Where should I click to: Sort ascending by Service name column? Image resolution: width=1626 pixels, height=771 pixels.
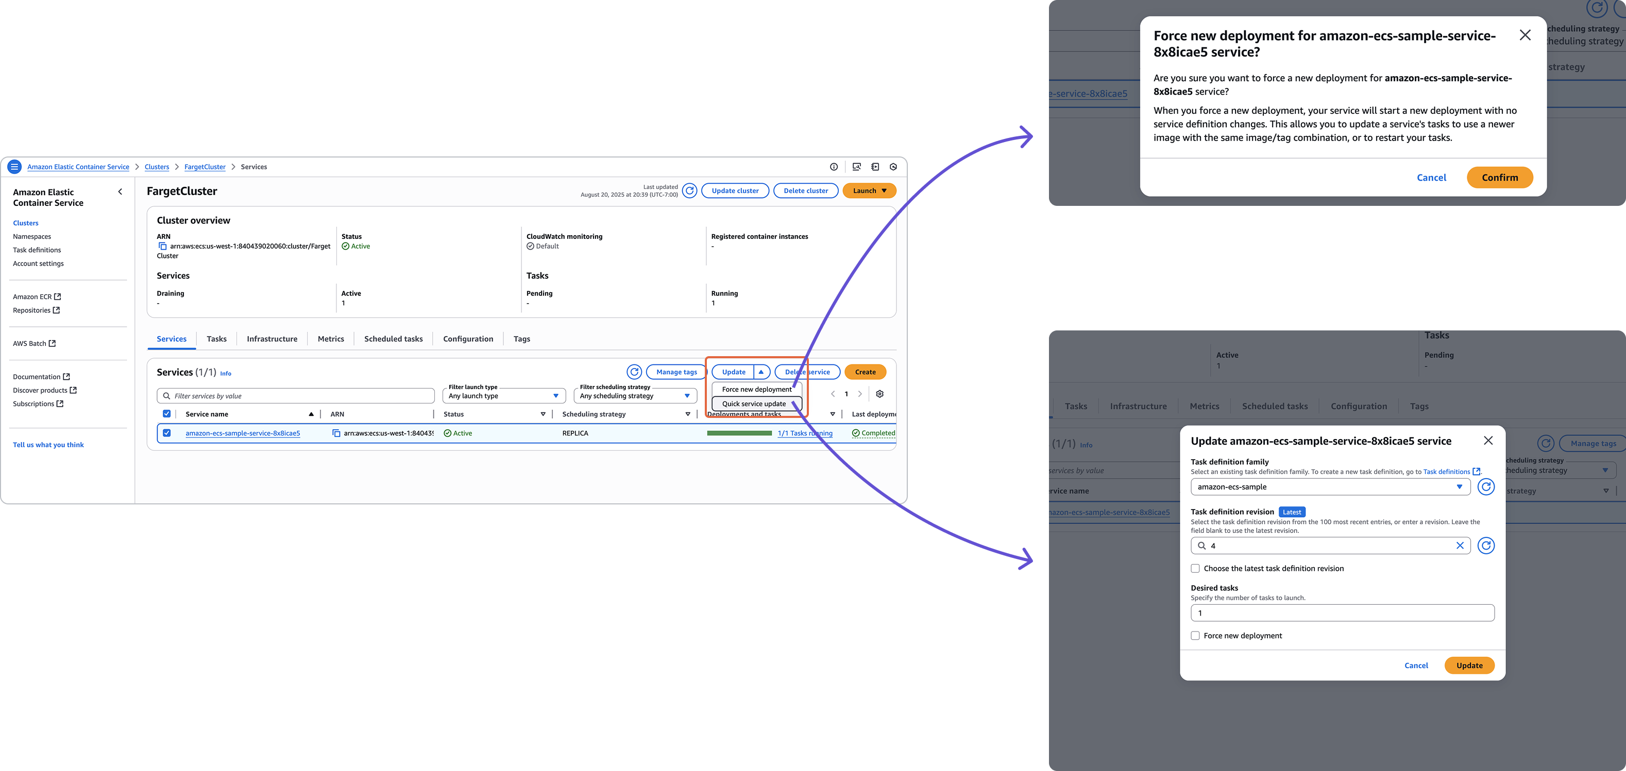click(311, 414)
